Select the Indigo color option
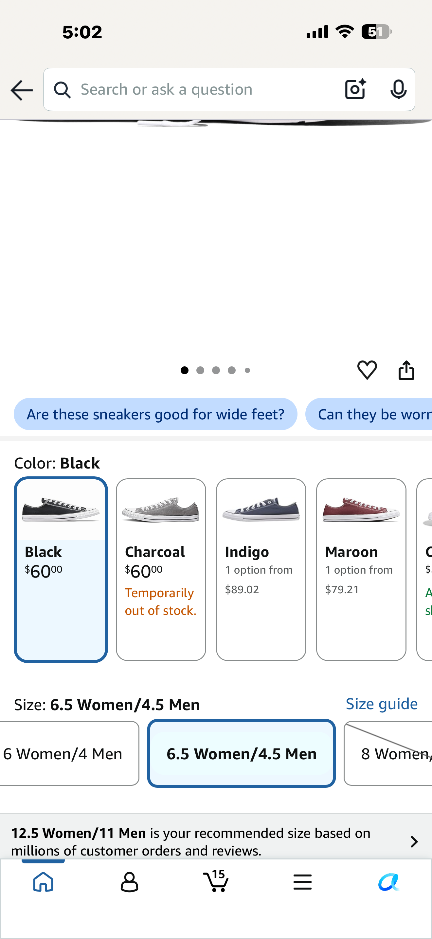This screenshot has height=939, width=432. [x=261, y=569]
